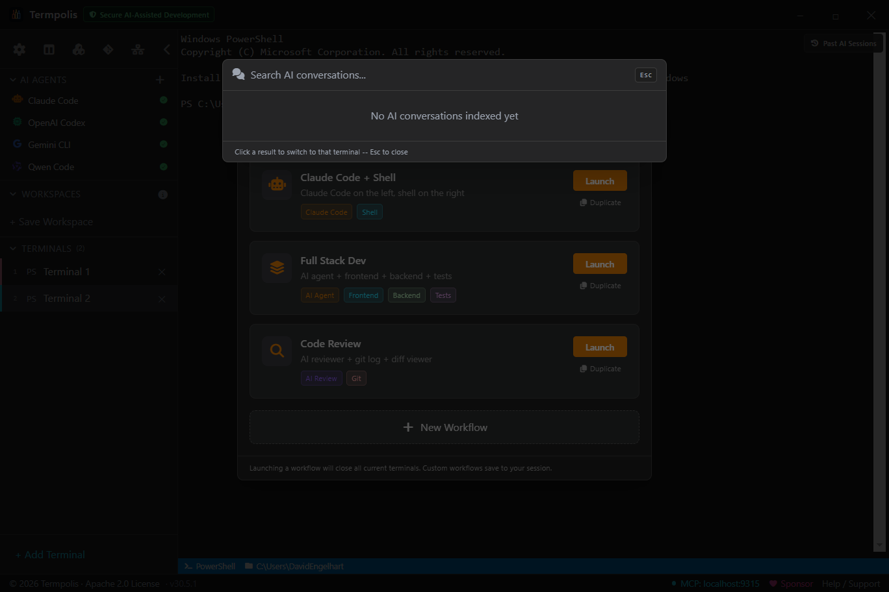Launch the Full Stack Dev workflow
Viewport: 889px width, 592px height.
tap(600, 264)
